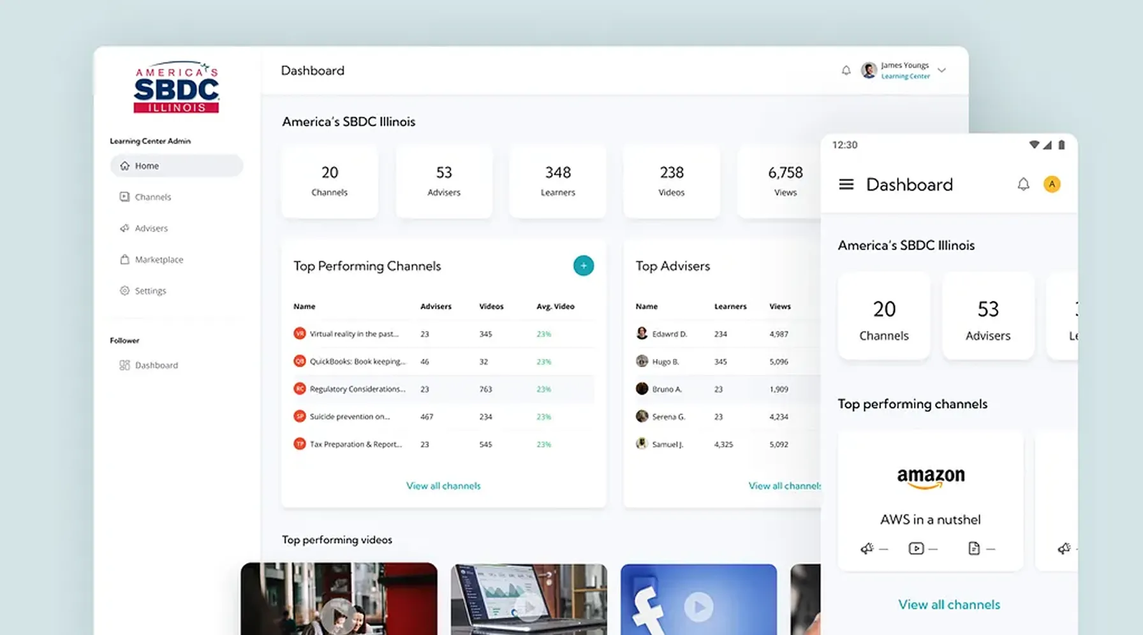Open the hamburger menu in mobile view
1143x635 pixels.
(846, 184)
